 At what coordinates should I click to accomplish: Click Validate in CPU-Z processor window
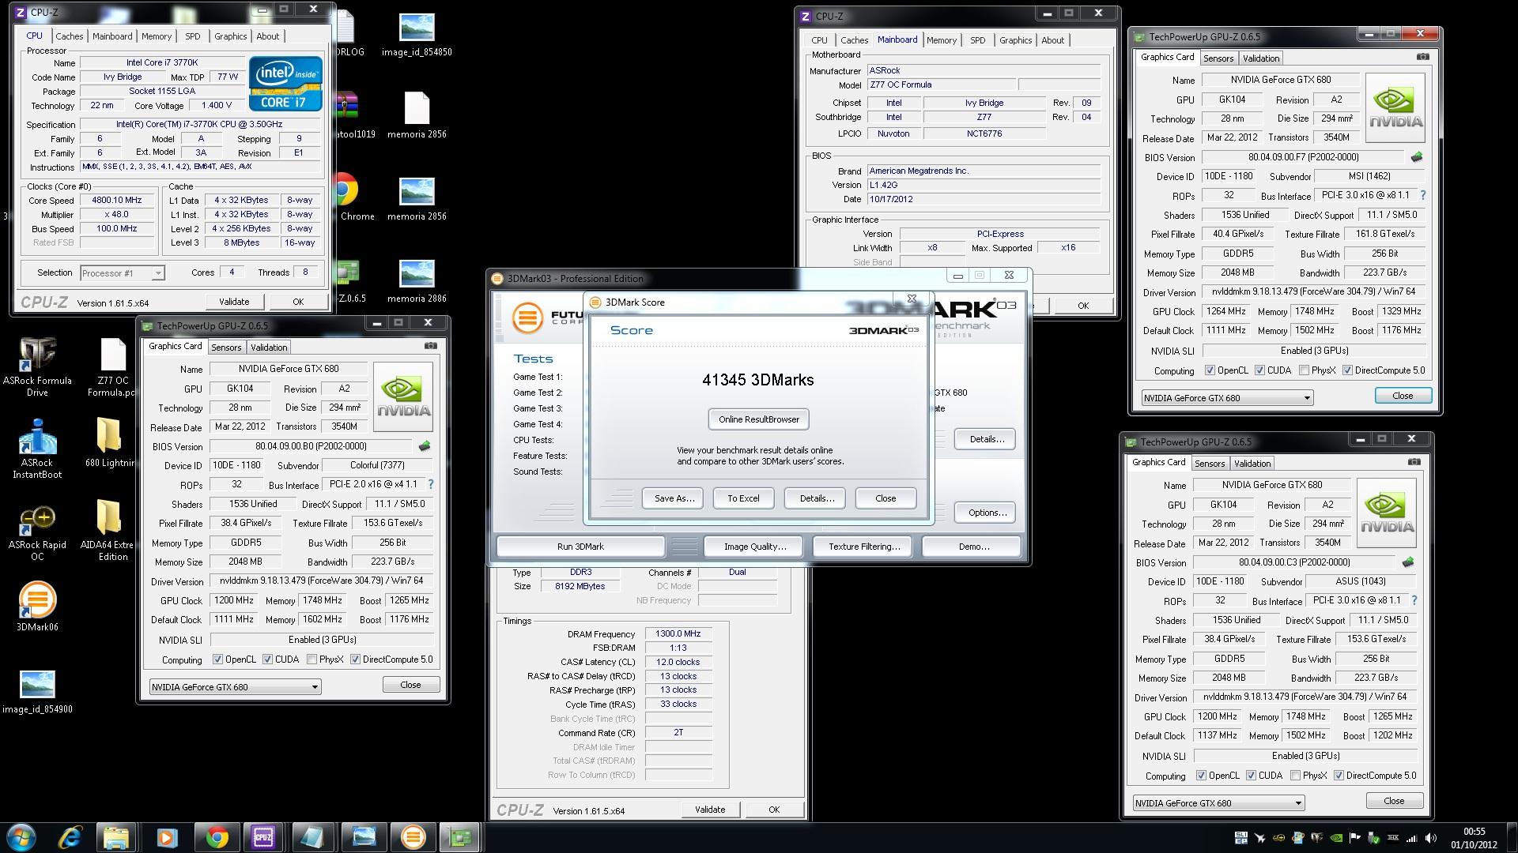[234, 302]
